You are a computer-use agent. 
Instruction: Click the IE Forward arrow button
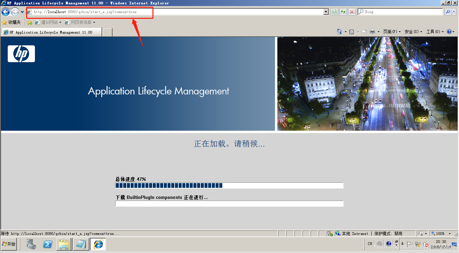[15, 12]
